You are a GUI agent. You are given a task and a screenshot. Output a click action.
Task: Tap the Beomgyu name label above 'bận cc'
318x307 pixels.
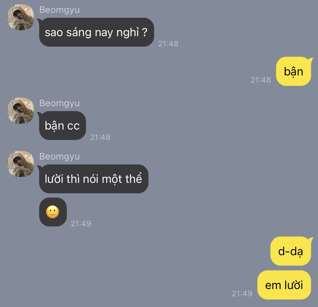point(59,103)
